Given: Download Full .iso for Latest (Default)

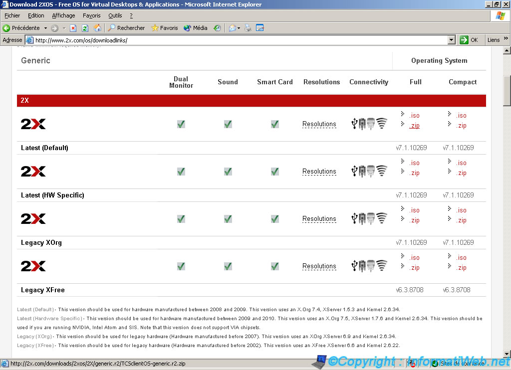Looking at the screenshot, I should tap(415, 116).
